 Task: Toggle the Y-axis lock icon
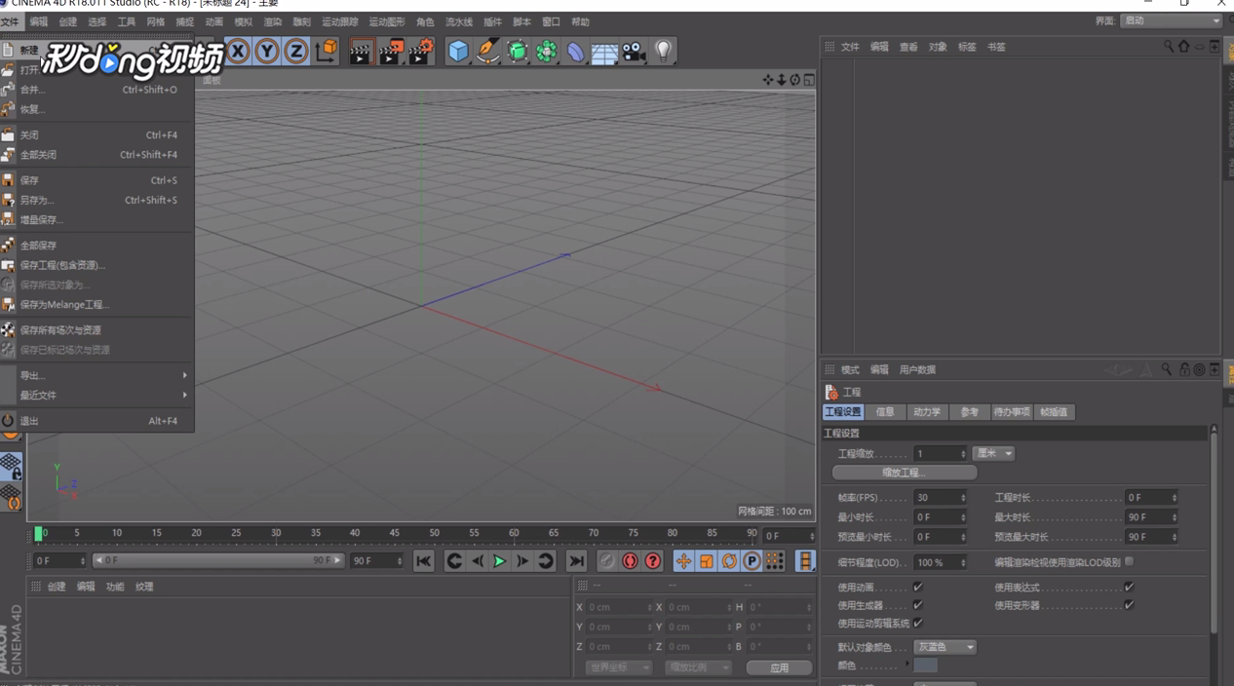tap(267, 51)
